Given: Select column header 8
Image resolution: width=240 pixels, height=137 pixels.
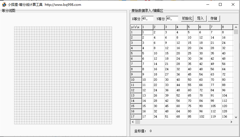Looking at the screenshot, I should point(227,27).
